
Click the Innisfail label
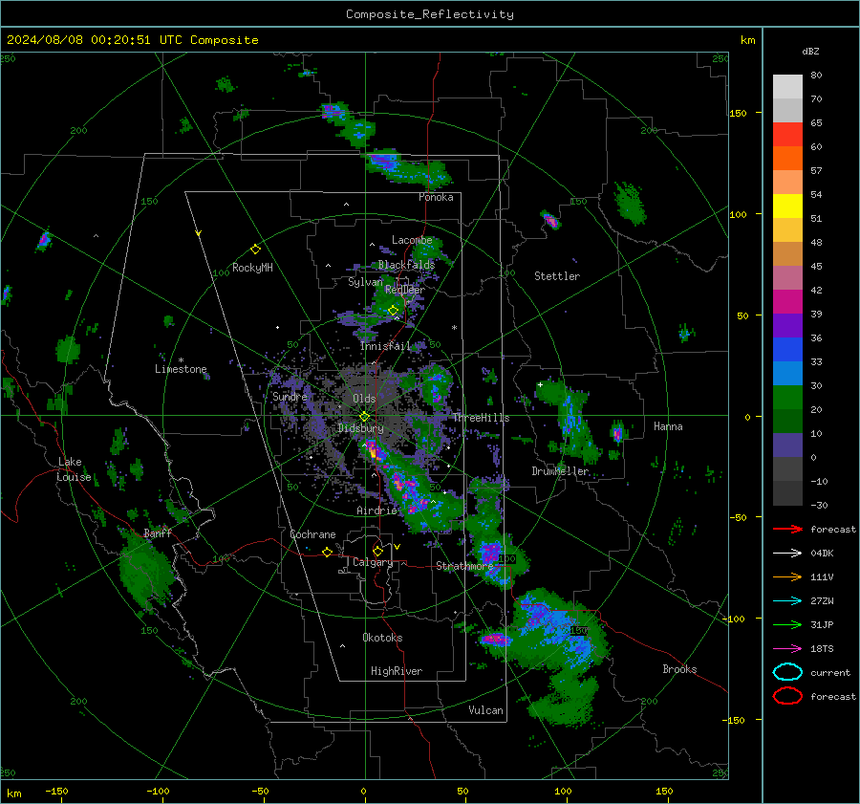point(385,346)
